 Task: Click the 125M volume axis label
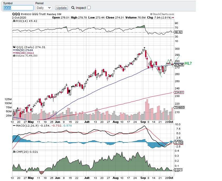coord(8,99)
